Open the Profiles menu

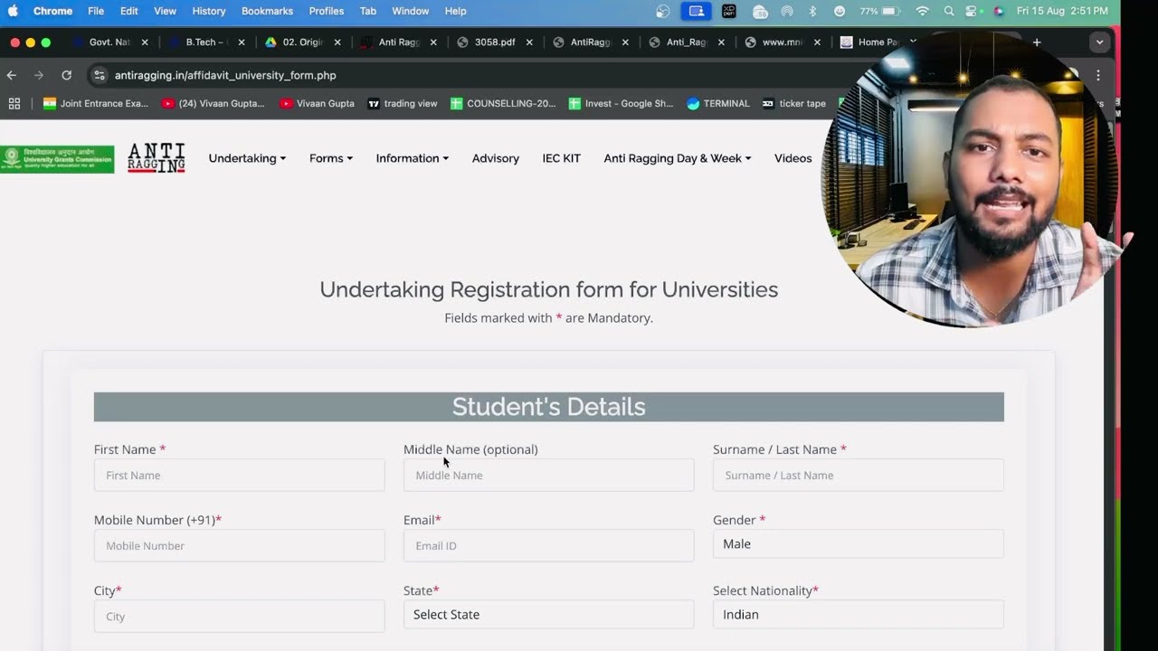pos(327,11)
